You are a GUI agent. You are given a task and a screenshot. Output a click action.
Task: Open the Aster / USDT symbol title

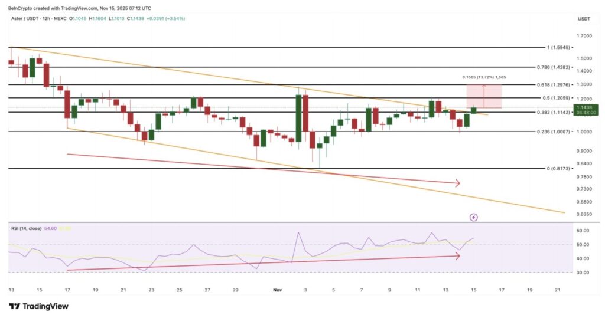pyautogui.click(x=25, y=19)
